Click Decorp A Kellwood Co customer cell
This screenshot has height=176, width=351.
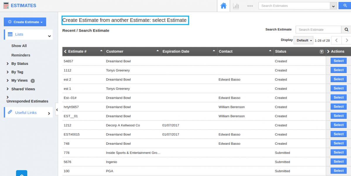(123, 125)
